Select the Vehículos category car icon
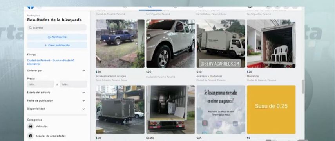 coord(30,126)
